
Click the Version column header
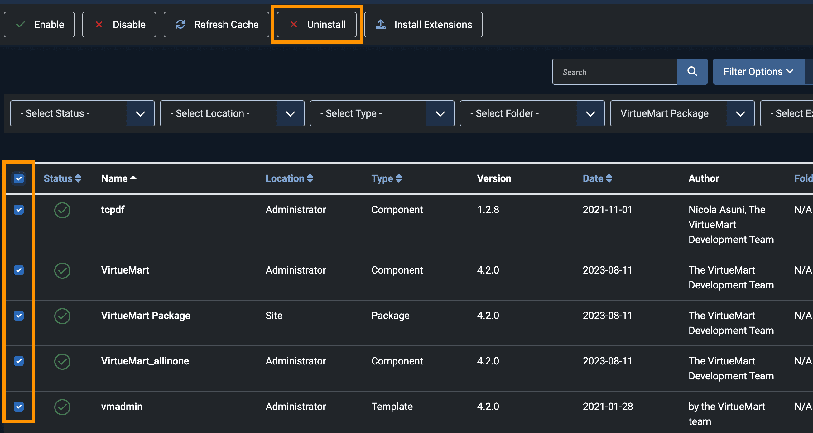(494, 178)
